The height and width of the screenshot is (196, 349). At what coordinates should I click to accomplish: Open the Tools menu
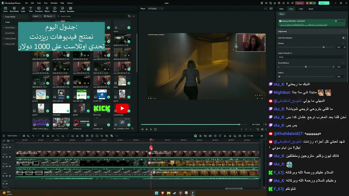click(39, 3)
